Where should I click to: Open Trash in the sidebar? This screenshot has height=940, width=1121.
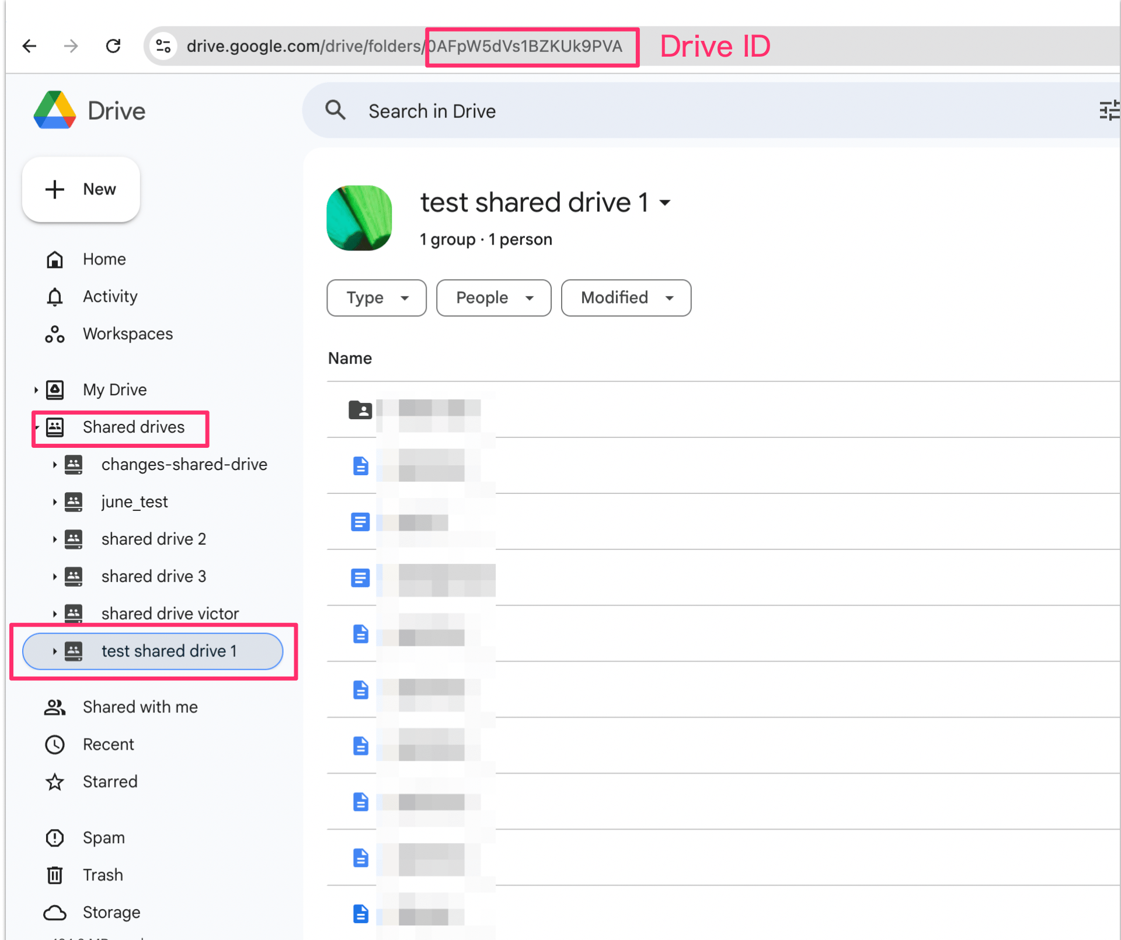coord(103,875)
